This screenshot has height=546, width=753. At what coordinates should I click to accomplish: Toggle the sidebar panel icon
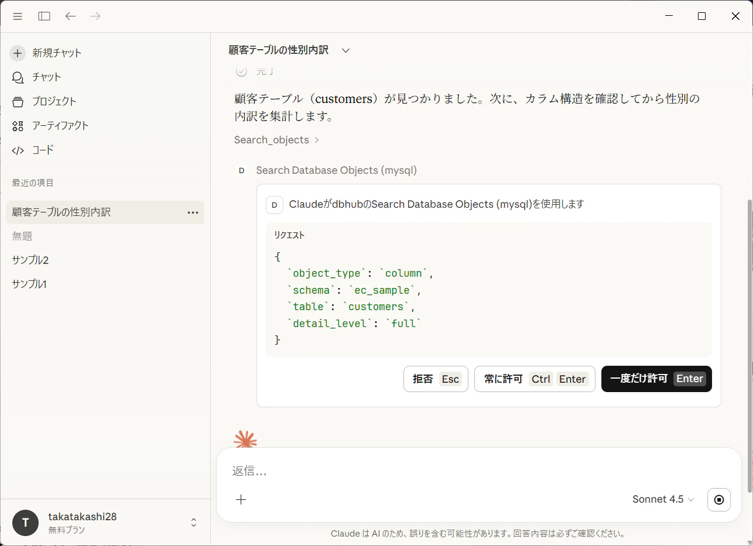(x=44, y=16)
